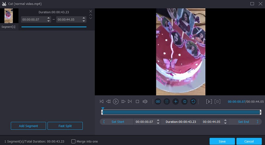Screen dimensions: 265x145
Task: Stop the video playback
Action: [x=137, y=101]
